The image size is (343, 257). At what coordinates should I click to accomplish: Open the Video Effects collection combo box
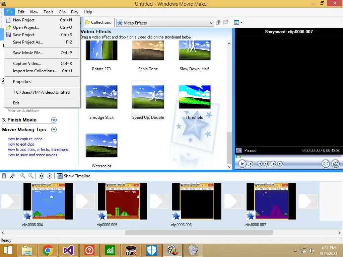click(165, 23)
